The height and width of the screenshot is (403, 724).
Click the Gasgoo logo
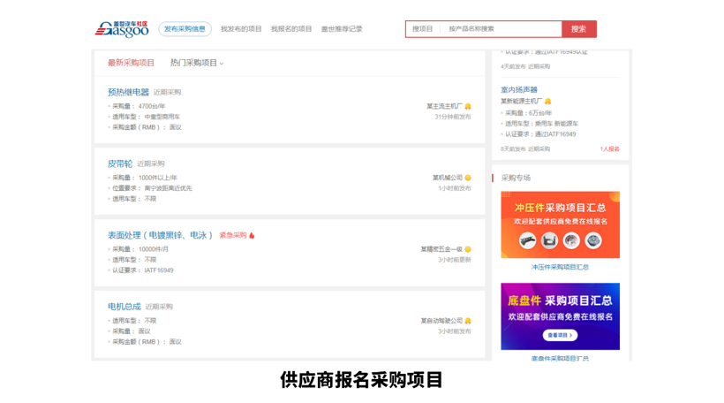(122, 29)
